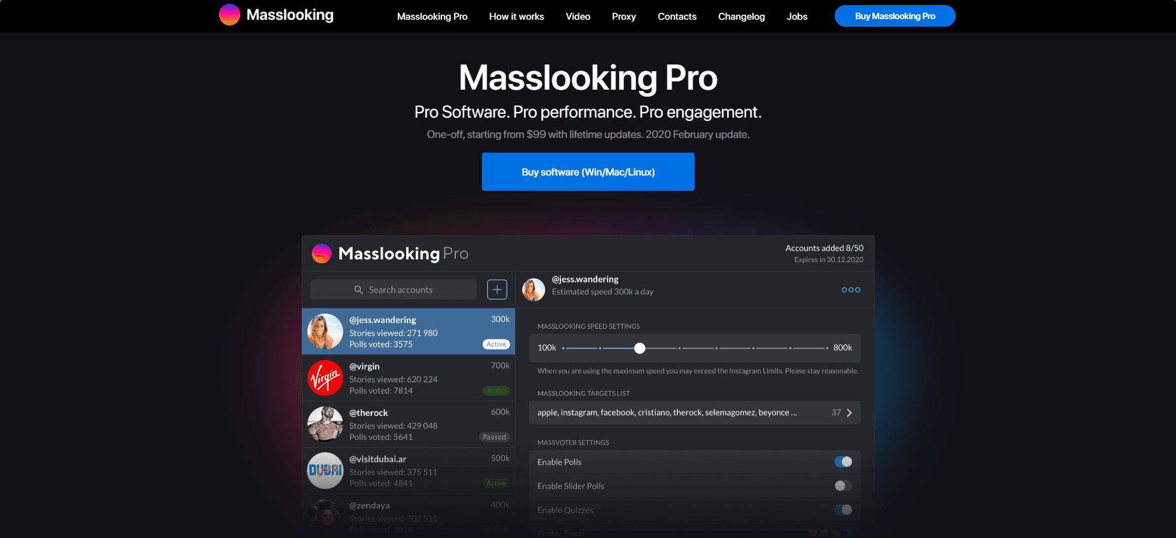
Task: Open the Proxy page
Action: click(624, 17)
